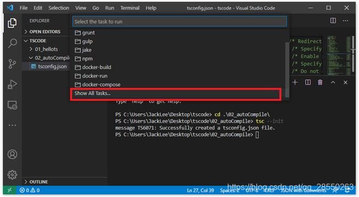Open the Explorer view in activity bar
Viewport: 359px width, 197px height.
[12, 23]
